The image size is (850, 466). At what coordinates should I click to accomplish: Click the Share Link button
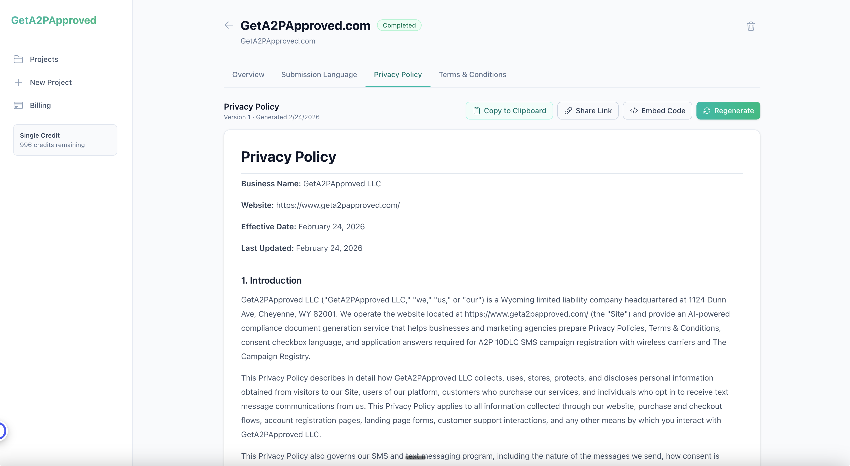(588, 111)
